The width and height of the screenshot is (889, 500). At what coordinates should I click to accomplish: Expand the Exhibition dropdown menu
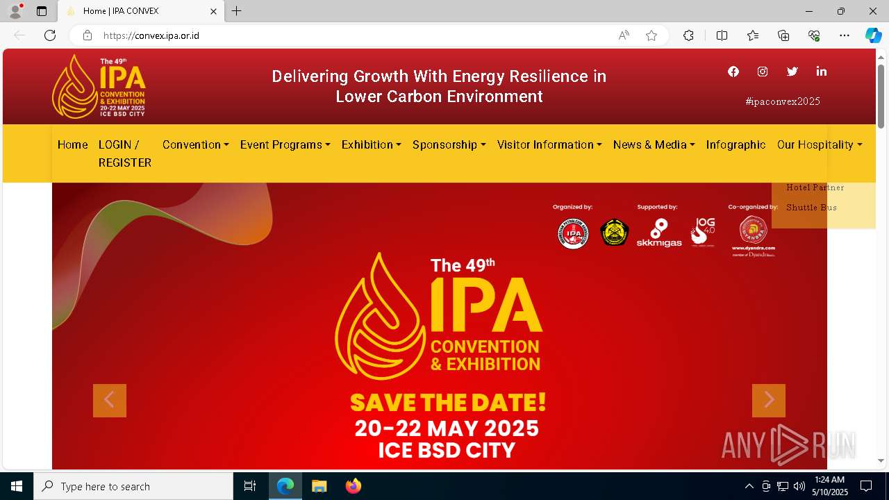[x=372, y=144]
